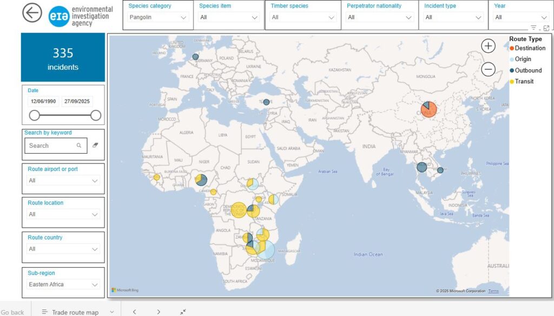554x316 pixels.
Task: Click the Go back button
Action: click(x=12, y=312)
